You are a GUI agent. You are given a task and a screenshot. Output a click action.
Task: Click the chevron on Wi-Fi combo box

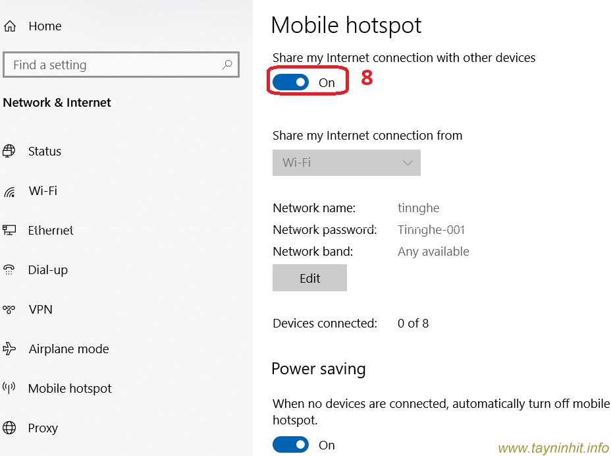coord(408,163)
